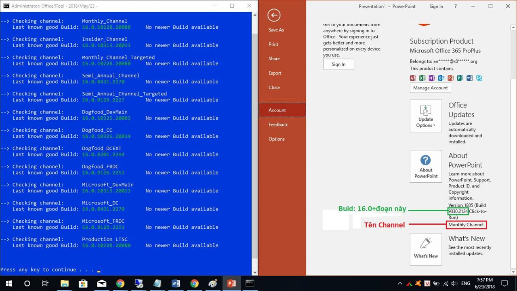
Task: Go back using the Backstage back arrow
Action: coord(274,15)
